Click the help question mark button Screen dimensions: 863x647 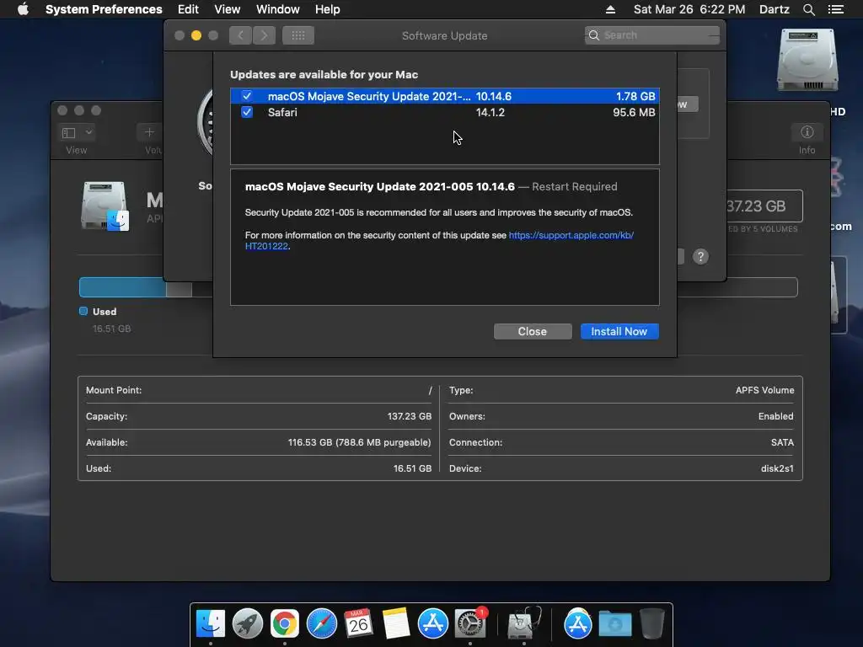pos(700,256)
